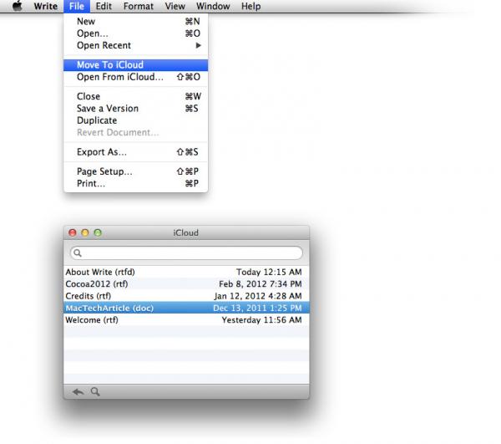Choose Duplicate from the File menu
The width and height of the screenshot is (501, 444).
(x=136, y=120)
